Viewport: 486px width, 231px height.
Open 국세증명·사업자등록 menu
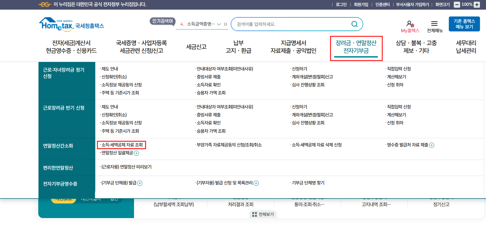point(141,47)
